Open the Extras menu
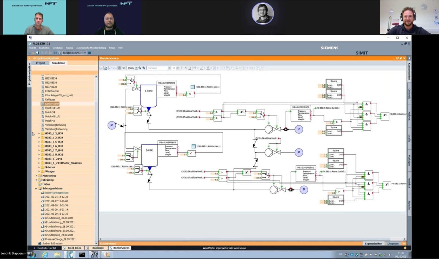 pos(112,48)
